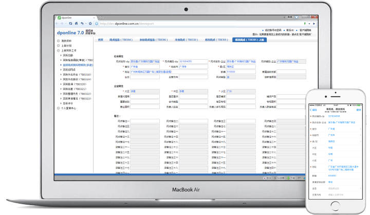Screen dimensions: 370x215
Task: Click the dponline 7.0 logo
Action: (x=70, y=32)
